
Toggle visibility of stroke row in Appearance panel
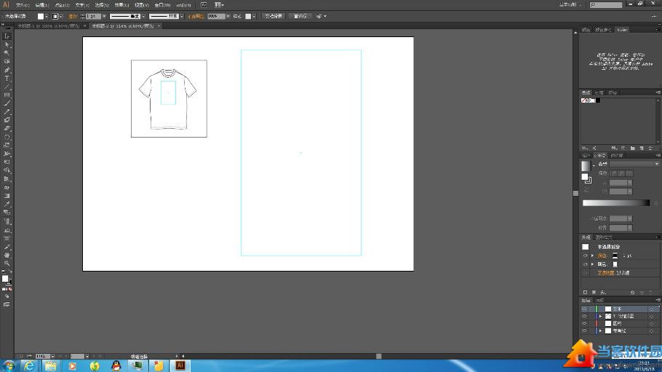pyautogui.click(x=585, y=256)
